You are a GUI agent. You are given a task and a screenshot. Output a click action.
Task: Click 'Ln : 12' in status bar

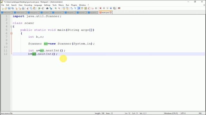(x=127, y=113)
